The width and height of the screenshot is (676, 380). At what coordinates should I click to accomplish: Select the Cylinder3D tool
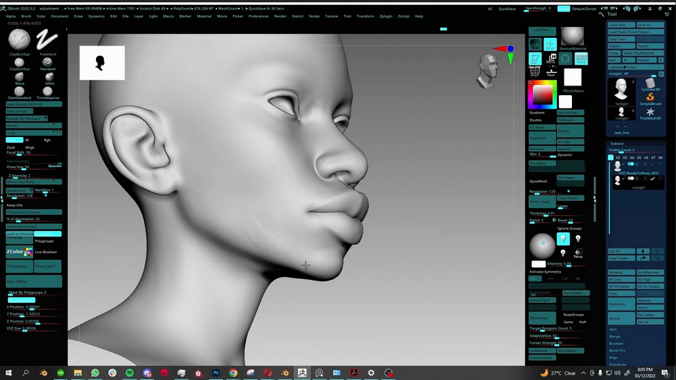click(x=650, y=84)
